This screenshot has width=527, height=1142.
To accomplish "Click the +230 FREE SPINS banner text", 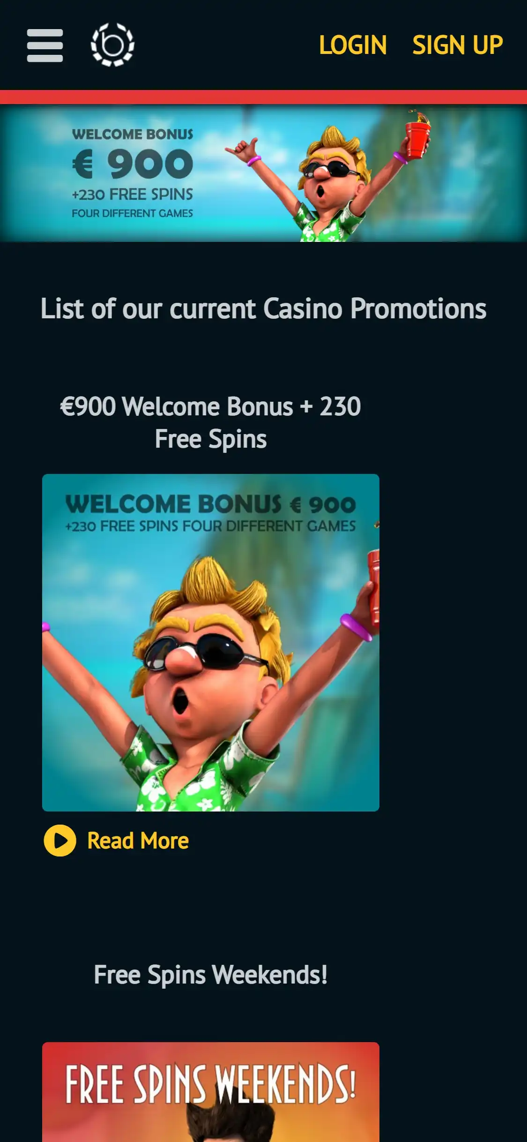I will 132,194.
